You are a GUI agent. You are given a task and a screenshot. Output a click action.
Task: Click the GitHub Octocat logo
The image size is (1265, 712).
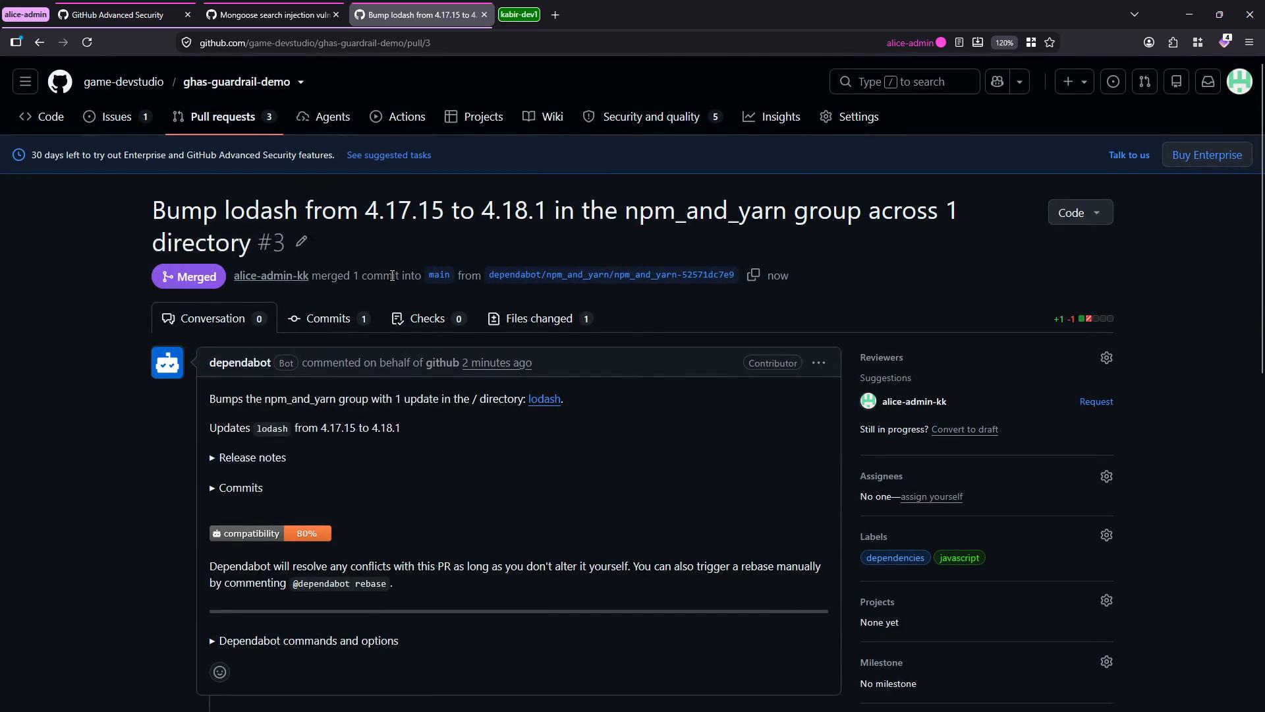click(60, 82)
